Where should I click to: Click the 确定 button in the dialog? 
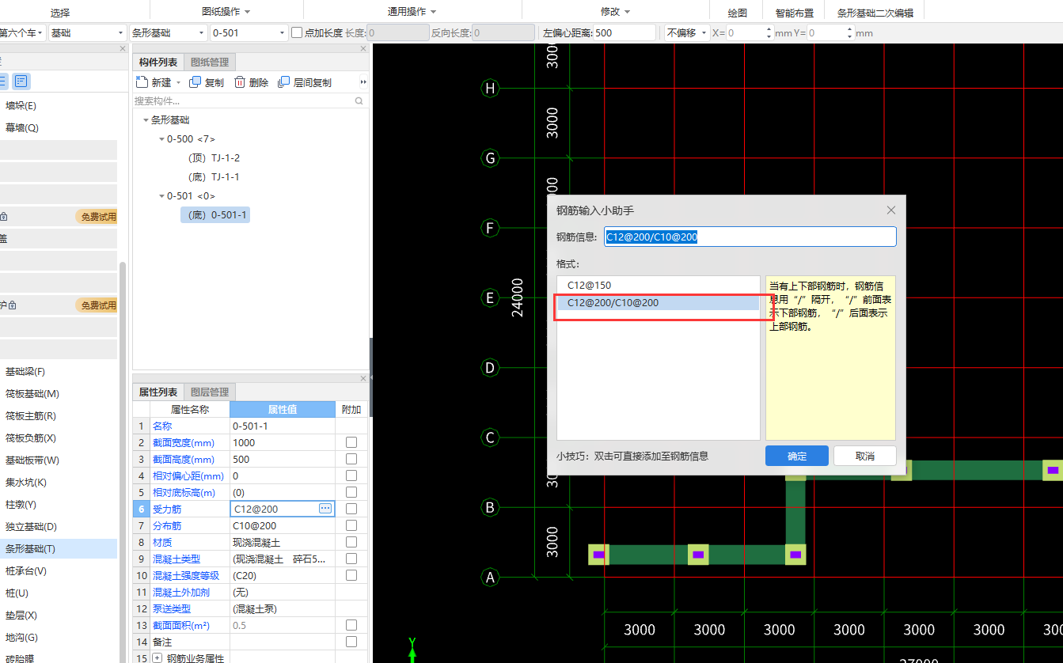(797, 456)
